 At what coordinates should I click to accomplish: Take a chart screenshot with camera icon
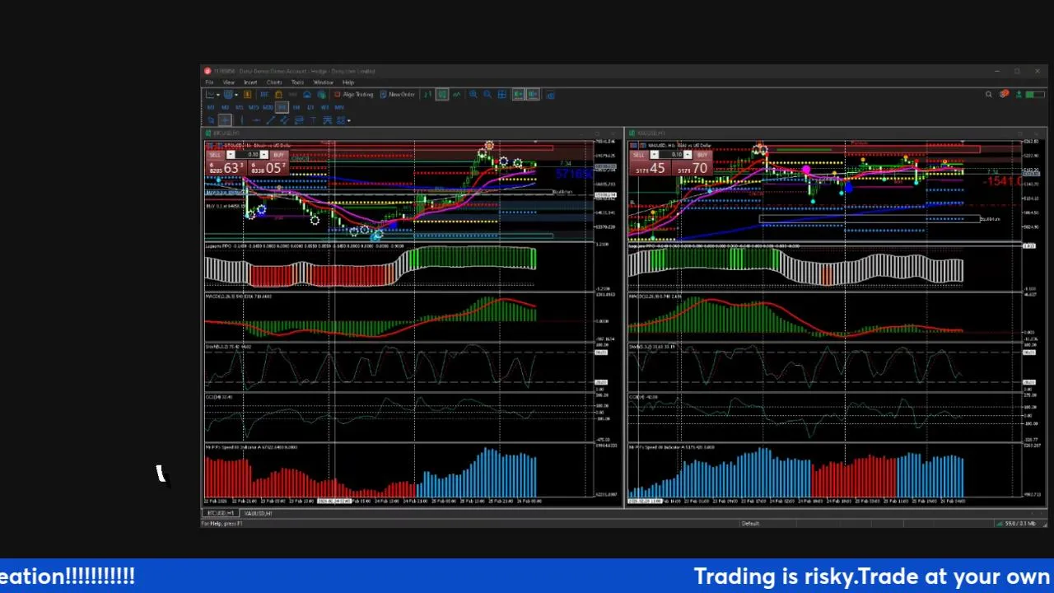pyautogui.click(x=551, y=94)
